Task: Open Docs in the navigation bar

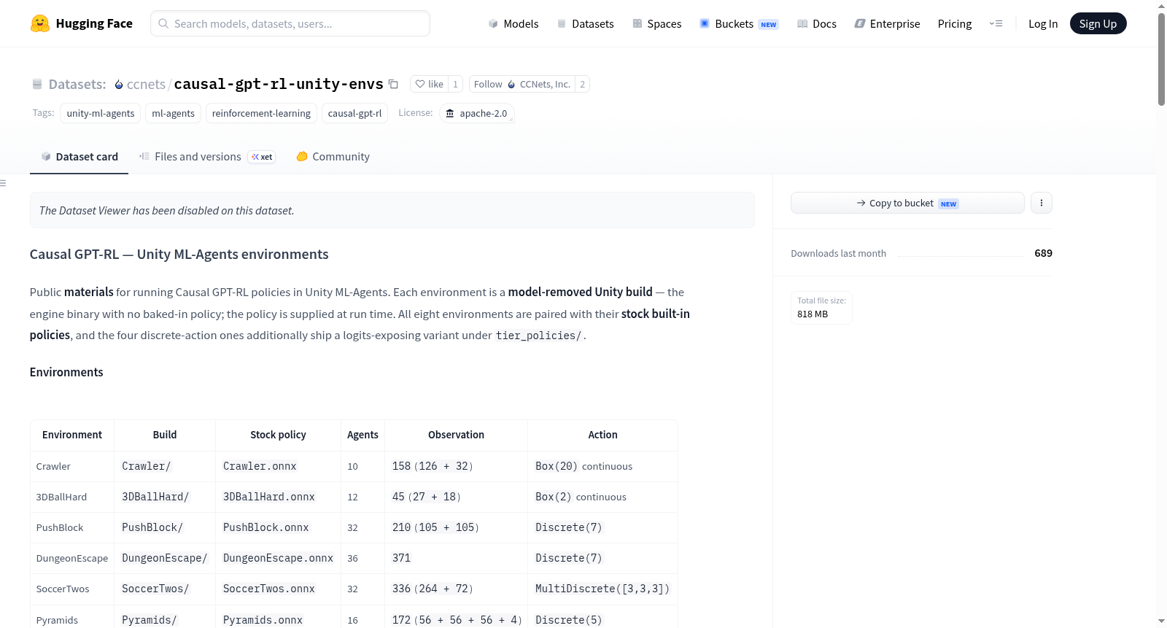Action: pos(816,23)
